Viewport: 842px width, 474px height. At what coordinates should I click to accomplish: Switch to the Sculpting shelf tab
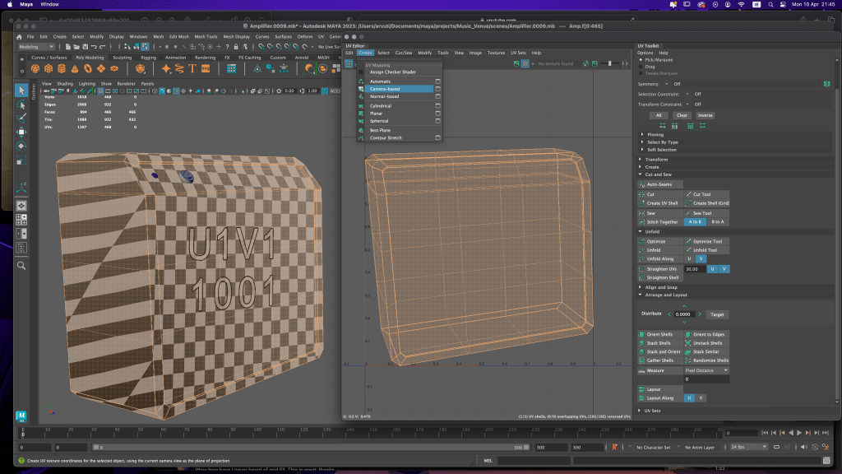122,58
